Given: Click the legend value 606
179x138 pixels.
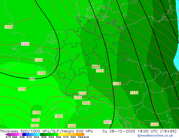Looking at the screenshot, I should tap(86, 137).
